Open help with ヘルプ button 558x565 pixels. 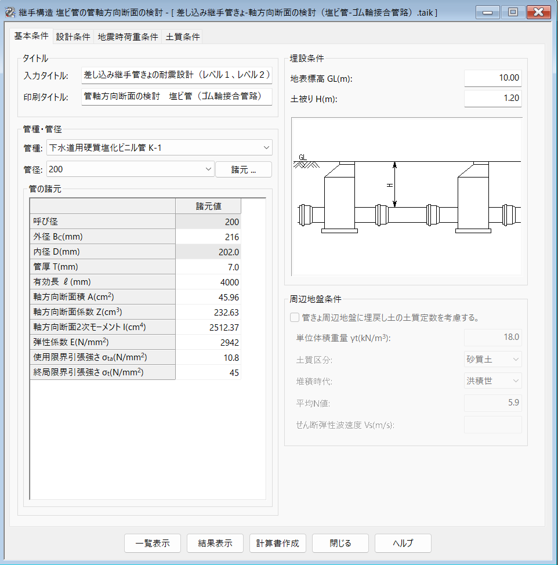click(403, 544)
